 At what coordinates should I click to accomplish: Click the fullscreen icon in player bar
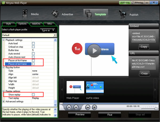click(x=88, y=107)
